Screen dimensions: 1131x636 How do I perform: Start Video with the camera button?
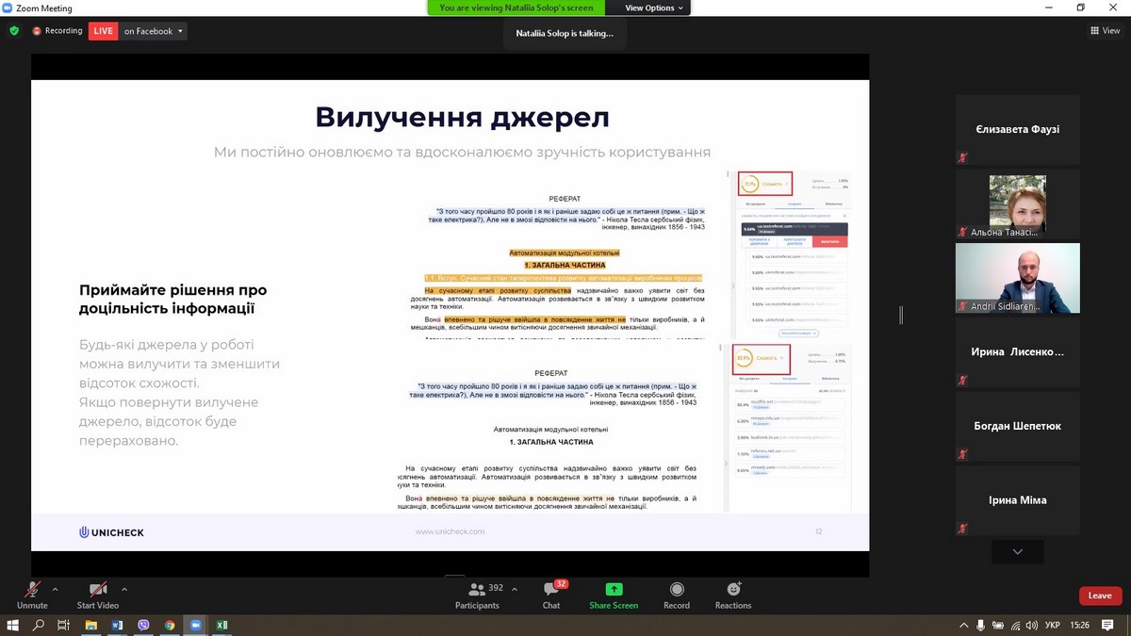[x=98, y=594]
